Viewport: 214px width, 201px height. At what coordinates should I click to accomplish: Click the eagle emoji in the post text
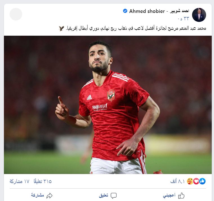tap(61, 28)
